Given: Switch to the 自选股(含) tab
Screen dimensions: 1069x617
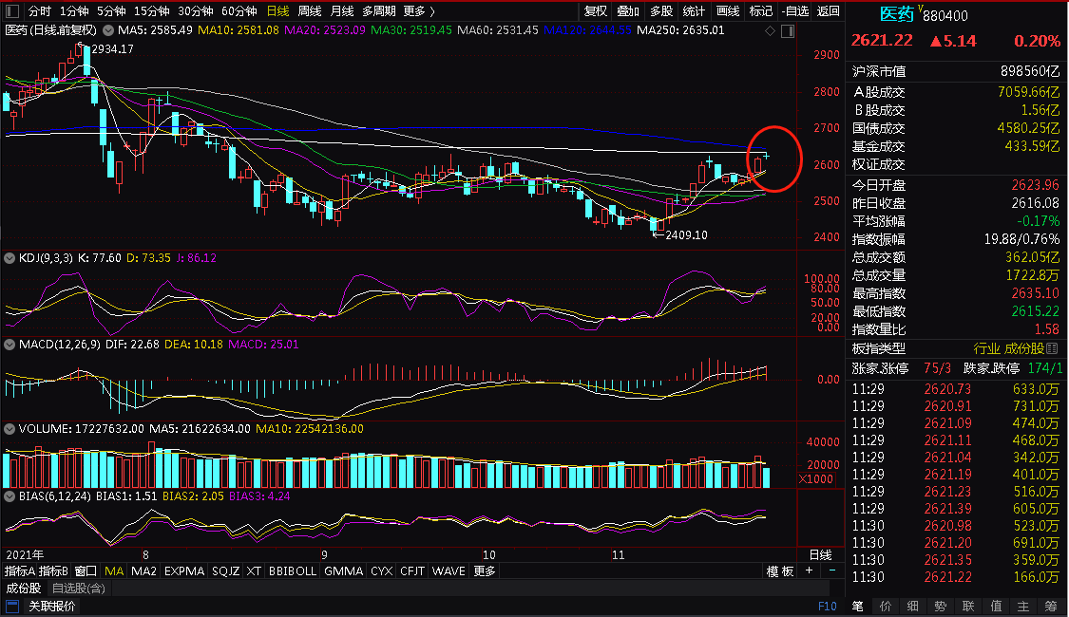Looking at the screenshot, I should click(79, 589).
